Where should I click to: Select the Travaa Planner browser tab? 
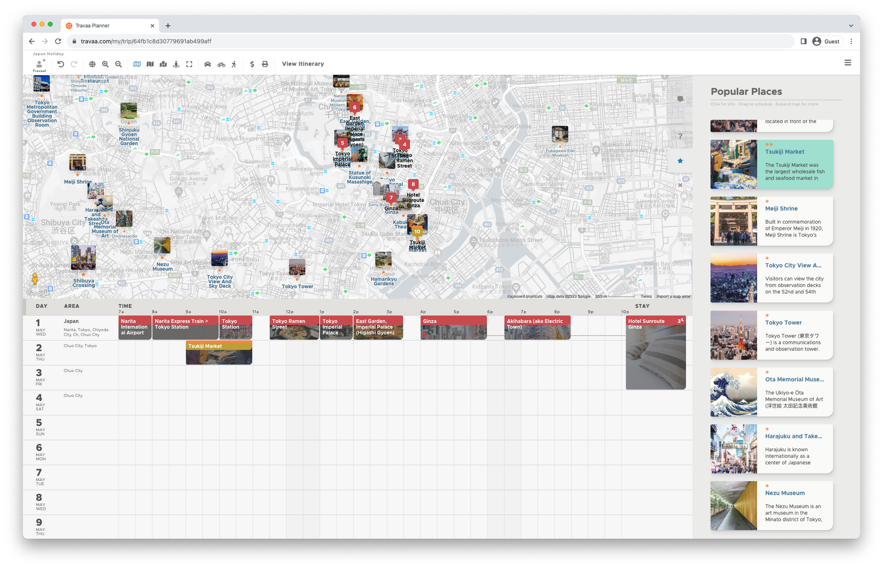110,26
